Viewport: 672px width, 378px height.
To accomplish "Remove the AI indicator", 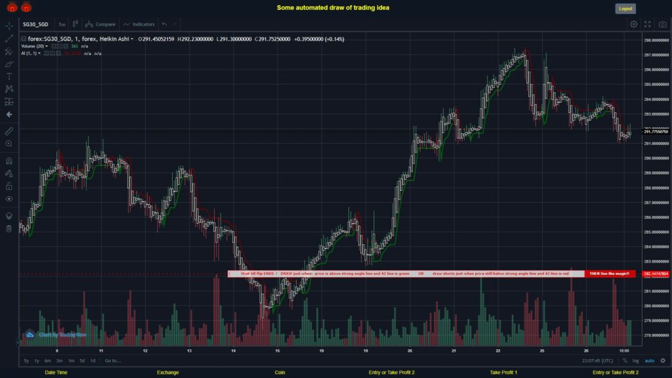I will coord(58,54).
